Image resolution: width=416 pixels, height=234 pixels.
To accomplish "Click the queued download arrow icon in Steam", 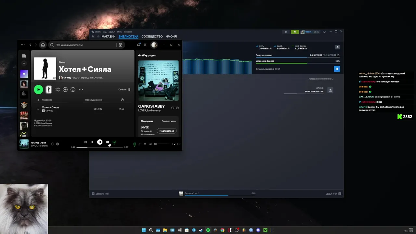I will pyautogui.click(x=330, y=90).
